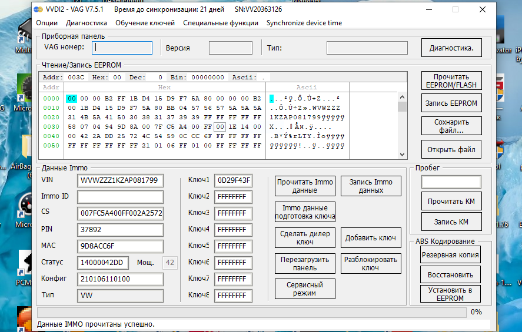The width and height of the screenshot is (522, 332).
Task: Click the Пробег mileage input field
Action: (x=451, y=182)
